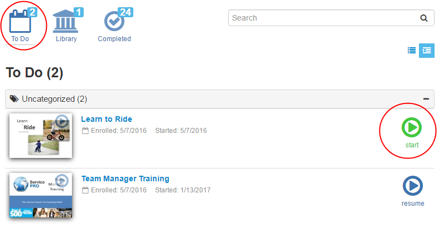The height and width of the screenshot is (228, 439).
Task: Switch to detailed list view
Action: click(427, 50)
